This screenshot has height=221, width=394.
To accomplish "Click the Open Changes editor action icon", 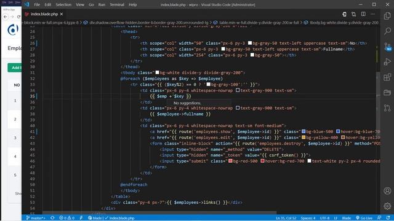I will (344, 14).
